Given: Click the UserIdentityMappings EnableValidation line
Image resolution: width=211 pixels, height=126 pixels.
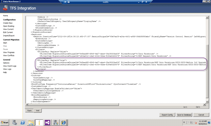Looking at the screenshot, I should coord(56,89).
